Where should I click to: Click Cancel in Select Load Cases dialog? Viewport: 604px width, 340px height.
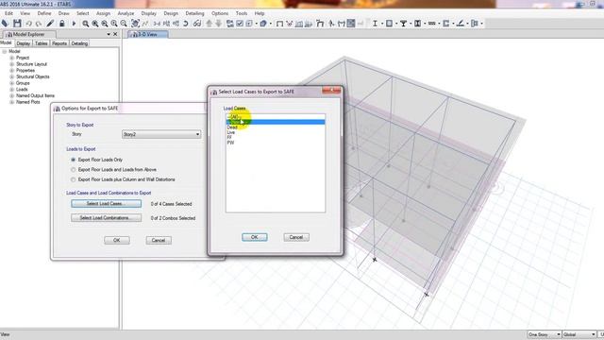(296, 237)
